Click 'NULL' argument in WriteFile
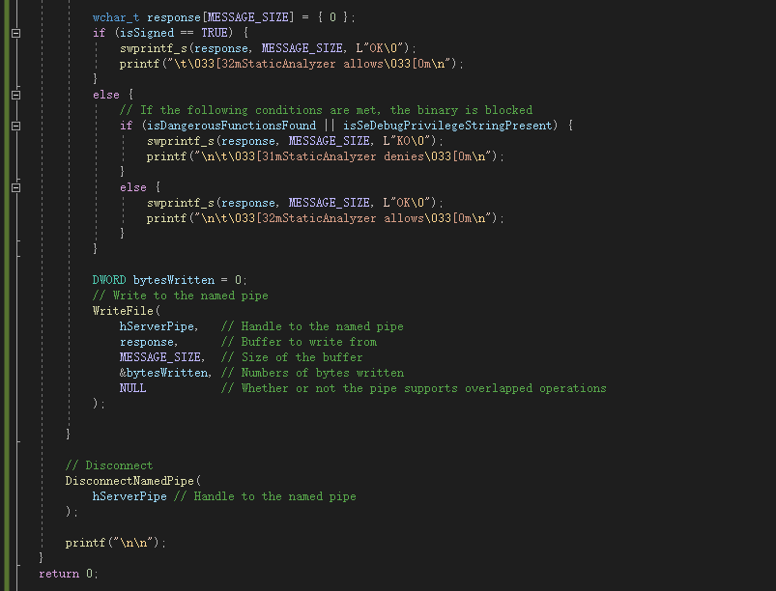Screen dimensions: 776x591 132,388
